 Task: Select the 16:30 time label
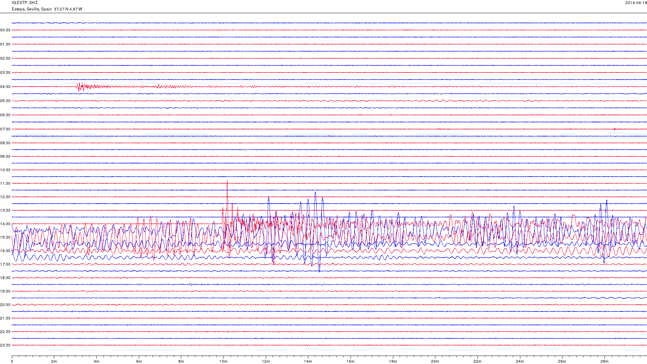[x=5, y=251]
